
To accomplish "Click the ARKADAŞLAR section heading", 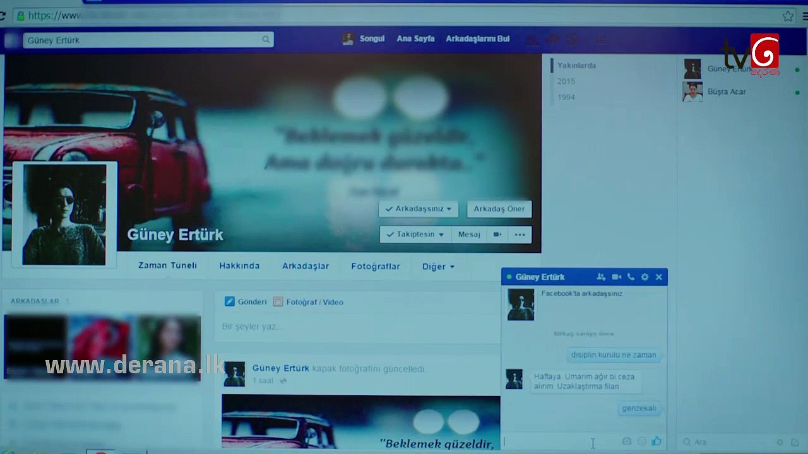I will pyautogui.click(x=35, y=301).
